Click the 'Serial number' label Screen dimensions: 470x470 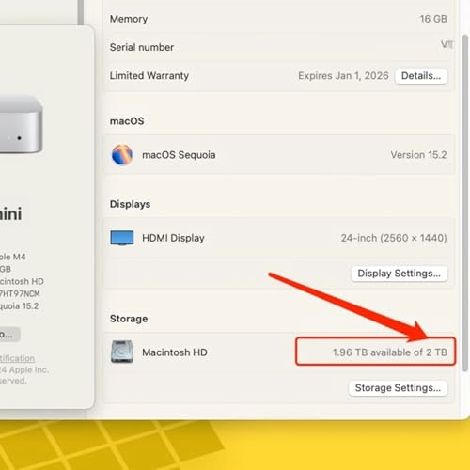click(x=142, y=47)
